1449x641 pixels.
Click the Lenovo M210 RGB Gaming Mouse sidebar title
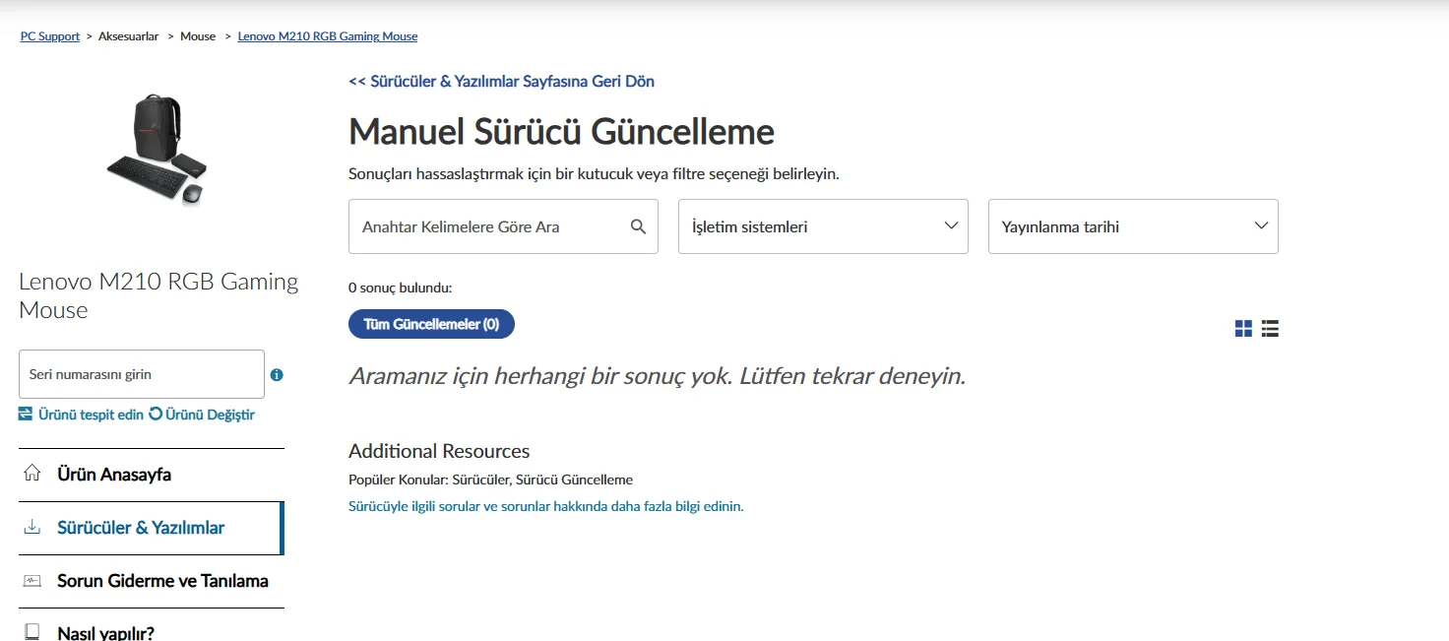[x=158, y=295]
